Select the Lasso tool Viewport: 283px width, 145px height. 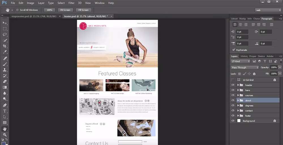[x=5, y=34]
